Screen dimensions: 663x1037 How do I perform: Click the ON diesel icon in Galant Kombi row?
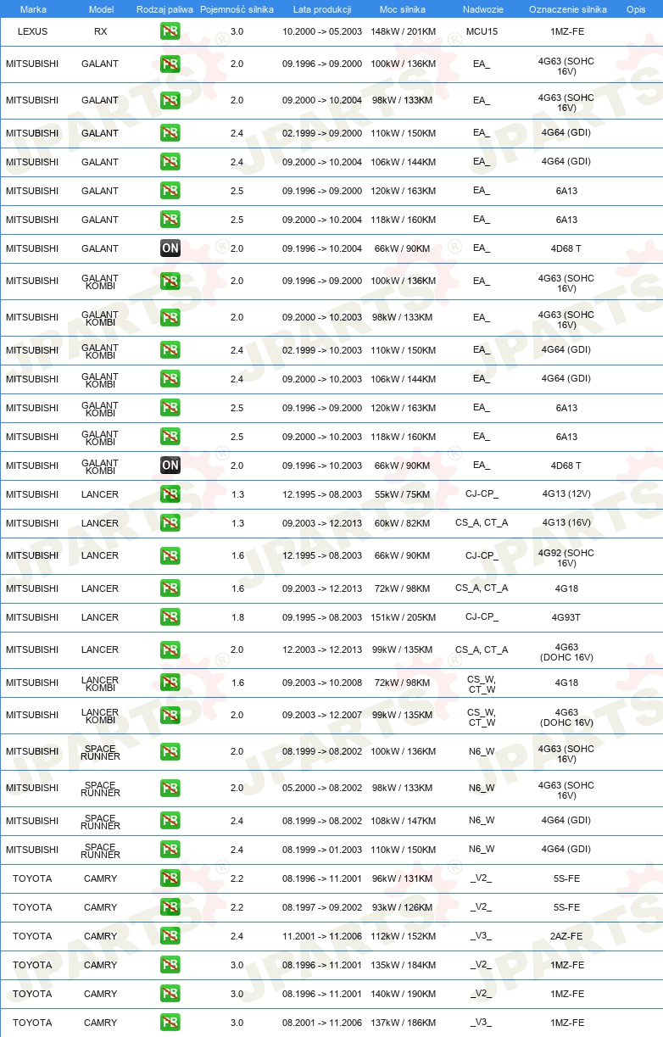(x=170, y=466)
